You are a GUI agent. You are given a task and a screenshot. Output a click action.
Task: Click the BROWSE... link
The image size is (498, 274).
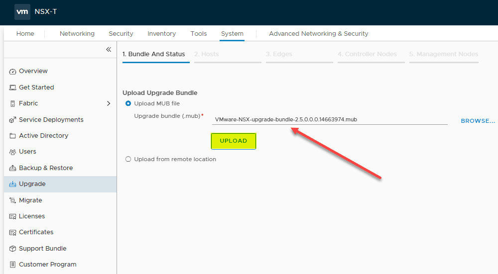478,121
